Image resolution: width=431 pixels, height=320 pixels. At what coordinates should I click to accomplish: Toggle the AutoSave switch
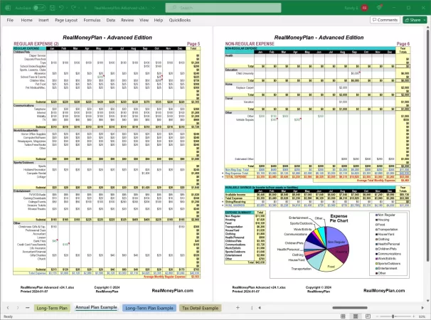pos(41,8)
